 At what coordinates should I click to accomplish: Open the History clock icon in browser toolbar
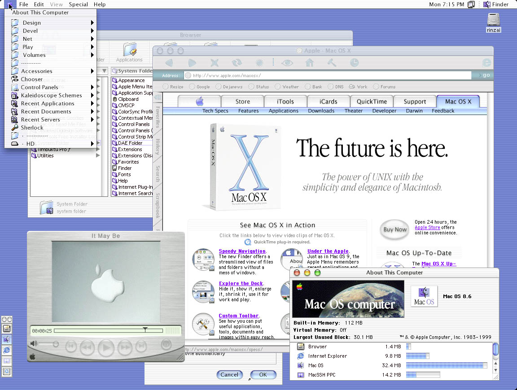(x=355, y=63)
